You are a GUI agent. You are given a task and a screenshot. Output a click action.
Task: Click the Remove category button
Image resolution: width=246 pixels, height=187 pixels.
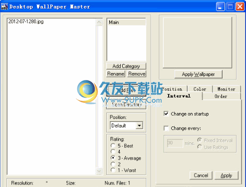[137, 73]
